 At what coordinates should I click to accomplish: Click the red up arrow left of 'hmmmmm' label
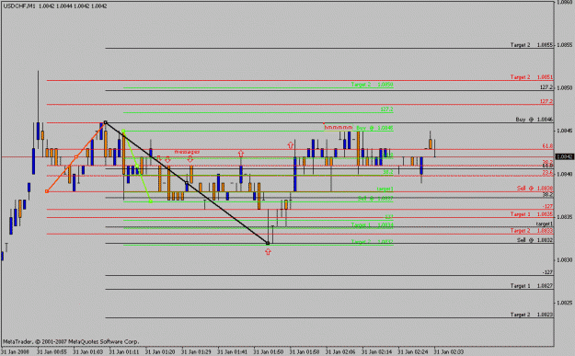[x=291, y=145]
